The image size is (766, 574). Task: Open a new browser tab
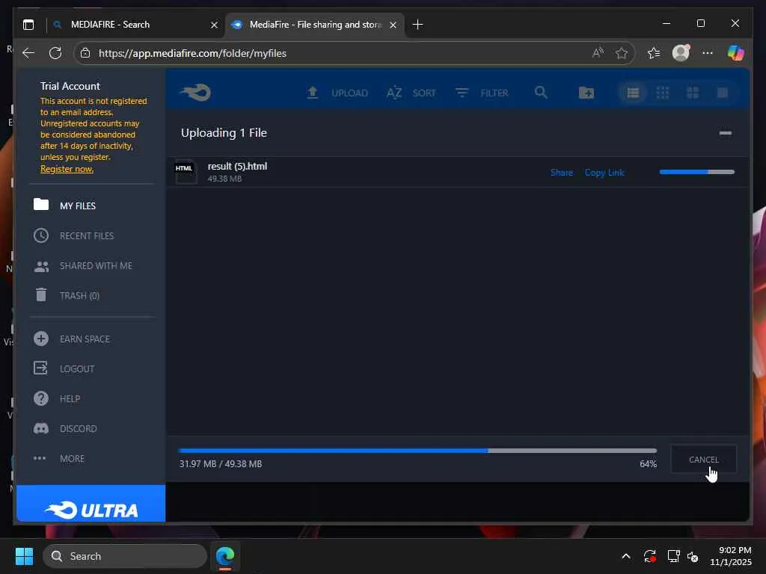(x=417, y=25)
